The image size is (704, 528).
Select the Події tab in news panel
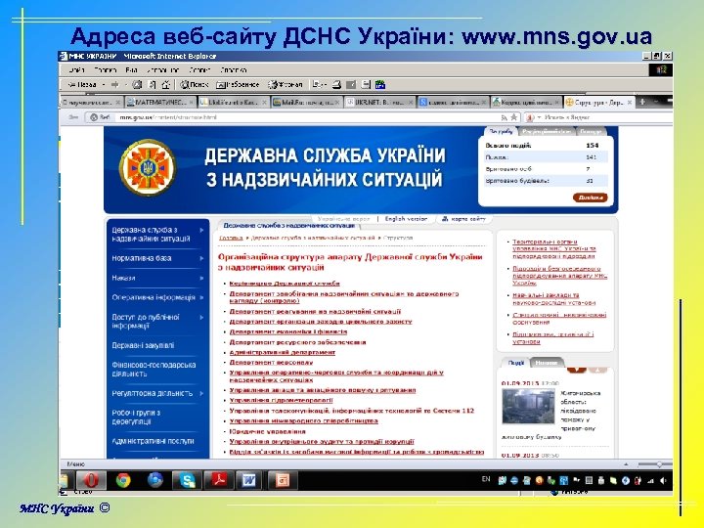click(x=516, y=363)
